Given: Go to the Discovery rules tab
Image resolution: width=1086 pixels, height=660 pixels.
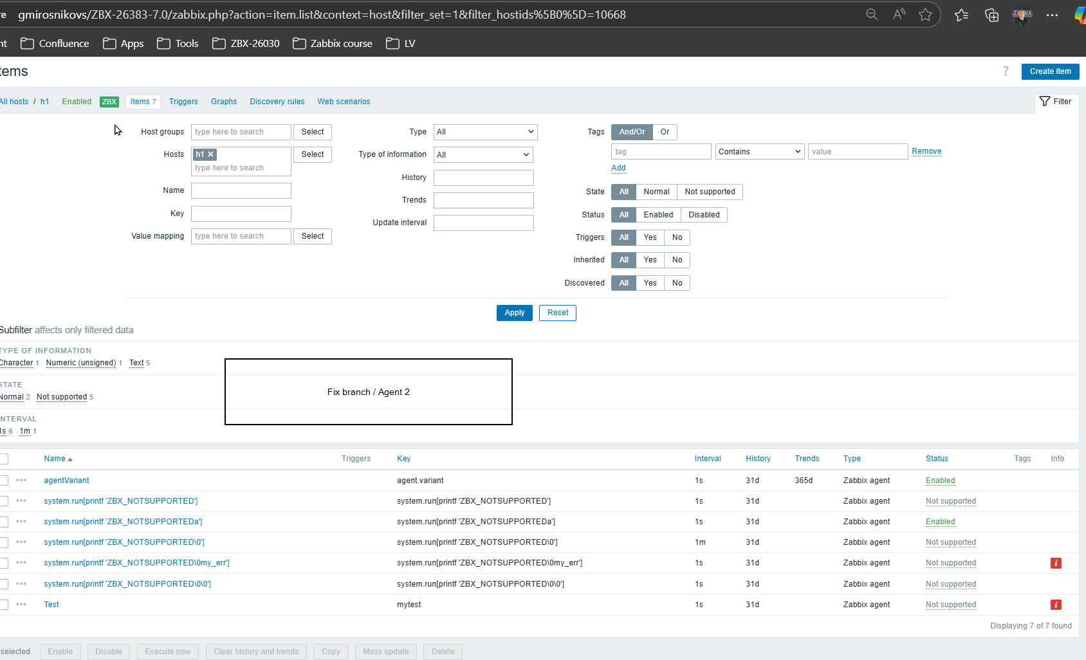Looking at the screenshot, I should click(277, 102).
